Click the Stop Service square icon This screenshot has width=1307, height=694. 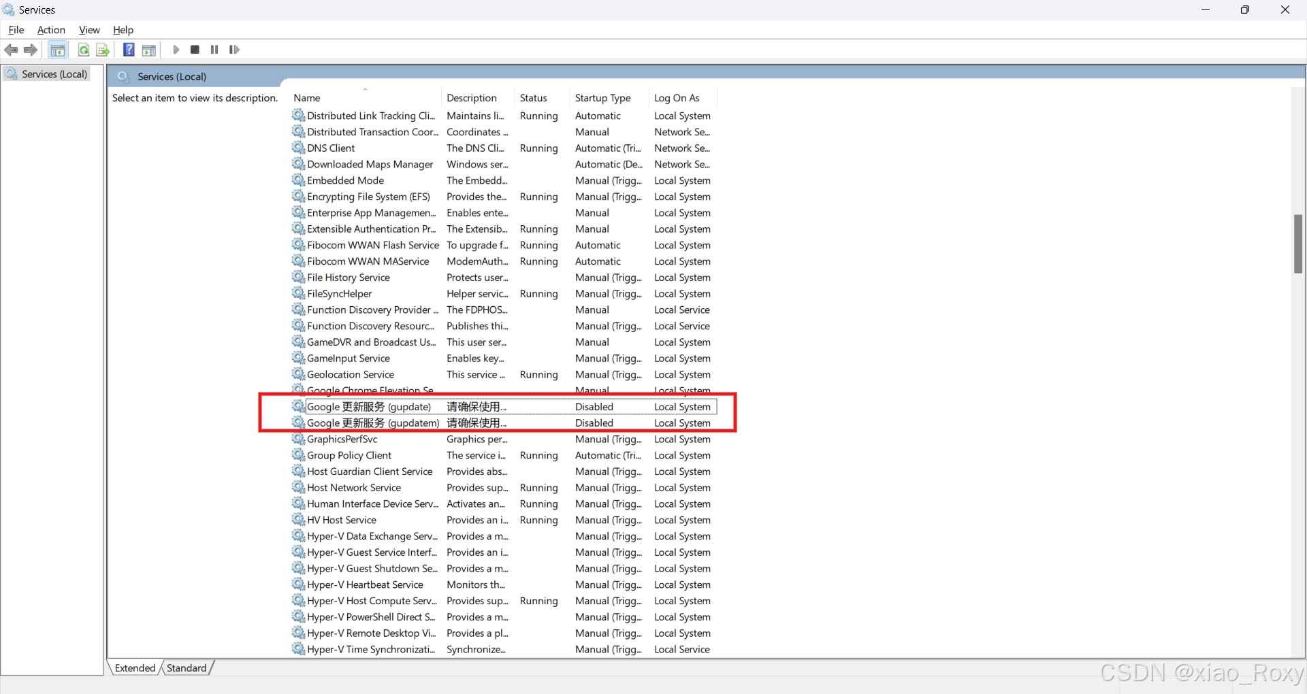tap(195, 50)
